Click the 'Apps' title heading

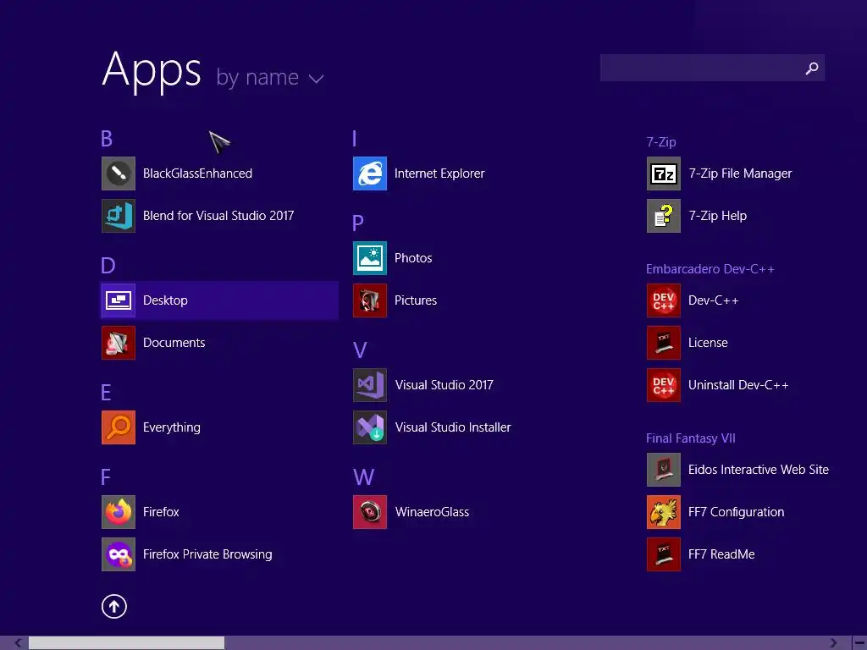(152, 71)
